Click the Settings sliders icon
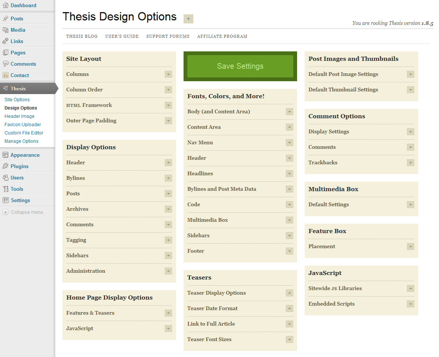This screenshot has height=357, width=439. coord(5,200)
